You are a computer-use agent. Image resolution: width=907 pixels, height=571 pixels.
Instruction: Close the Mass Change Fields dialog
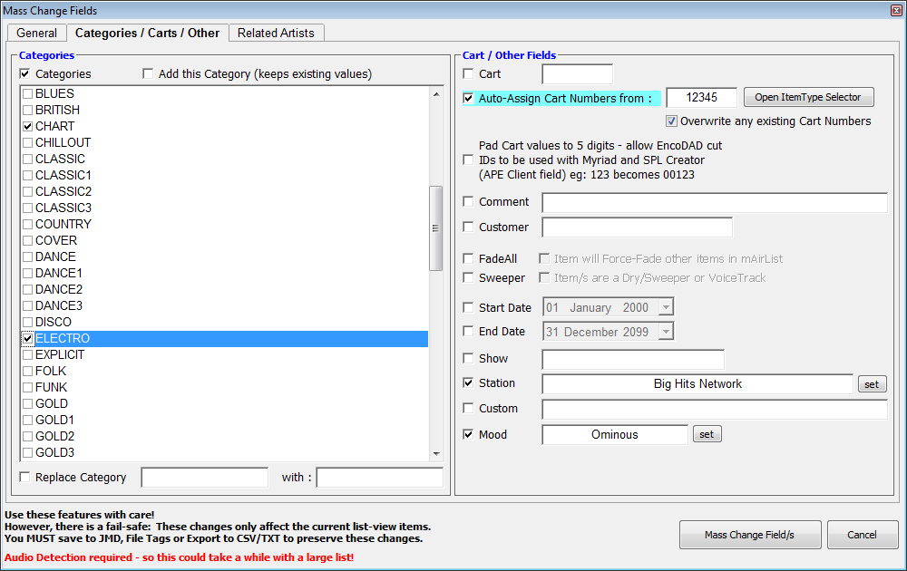(896, 10)
